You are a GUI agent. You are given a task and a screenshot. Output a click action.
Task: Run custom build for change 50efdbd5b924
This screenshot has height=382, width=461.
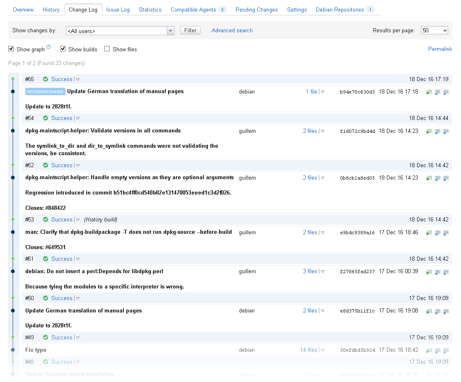(x=429, y=351)
